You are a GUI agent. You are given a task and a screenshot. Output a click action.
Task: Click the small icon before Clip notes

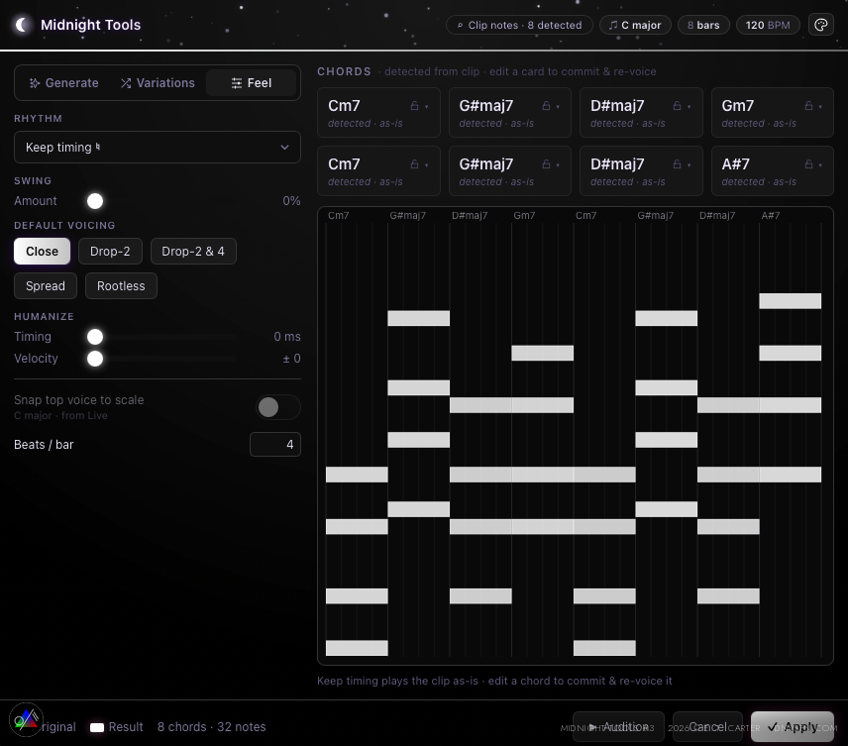click(x=461, y=25)
